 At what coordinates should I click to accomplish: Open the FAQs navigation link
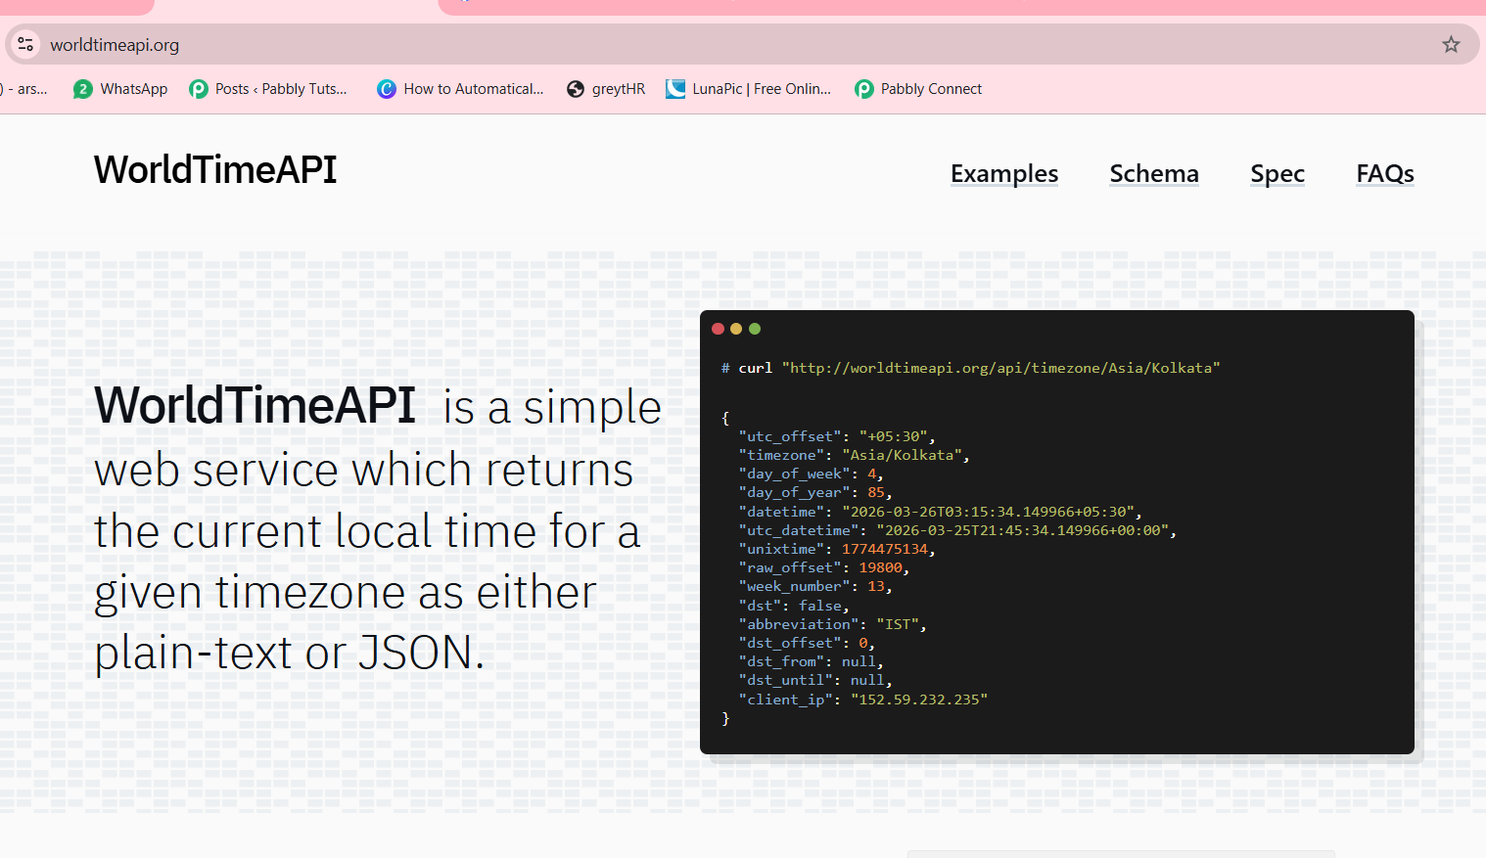[1385, 173]
